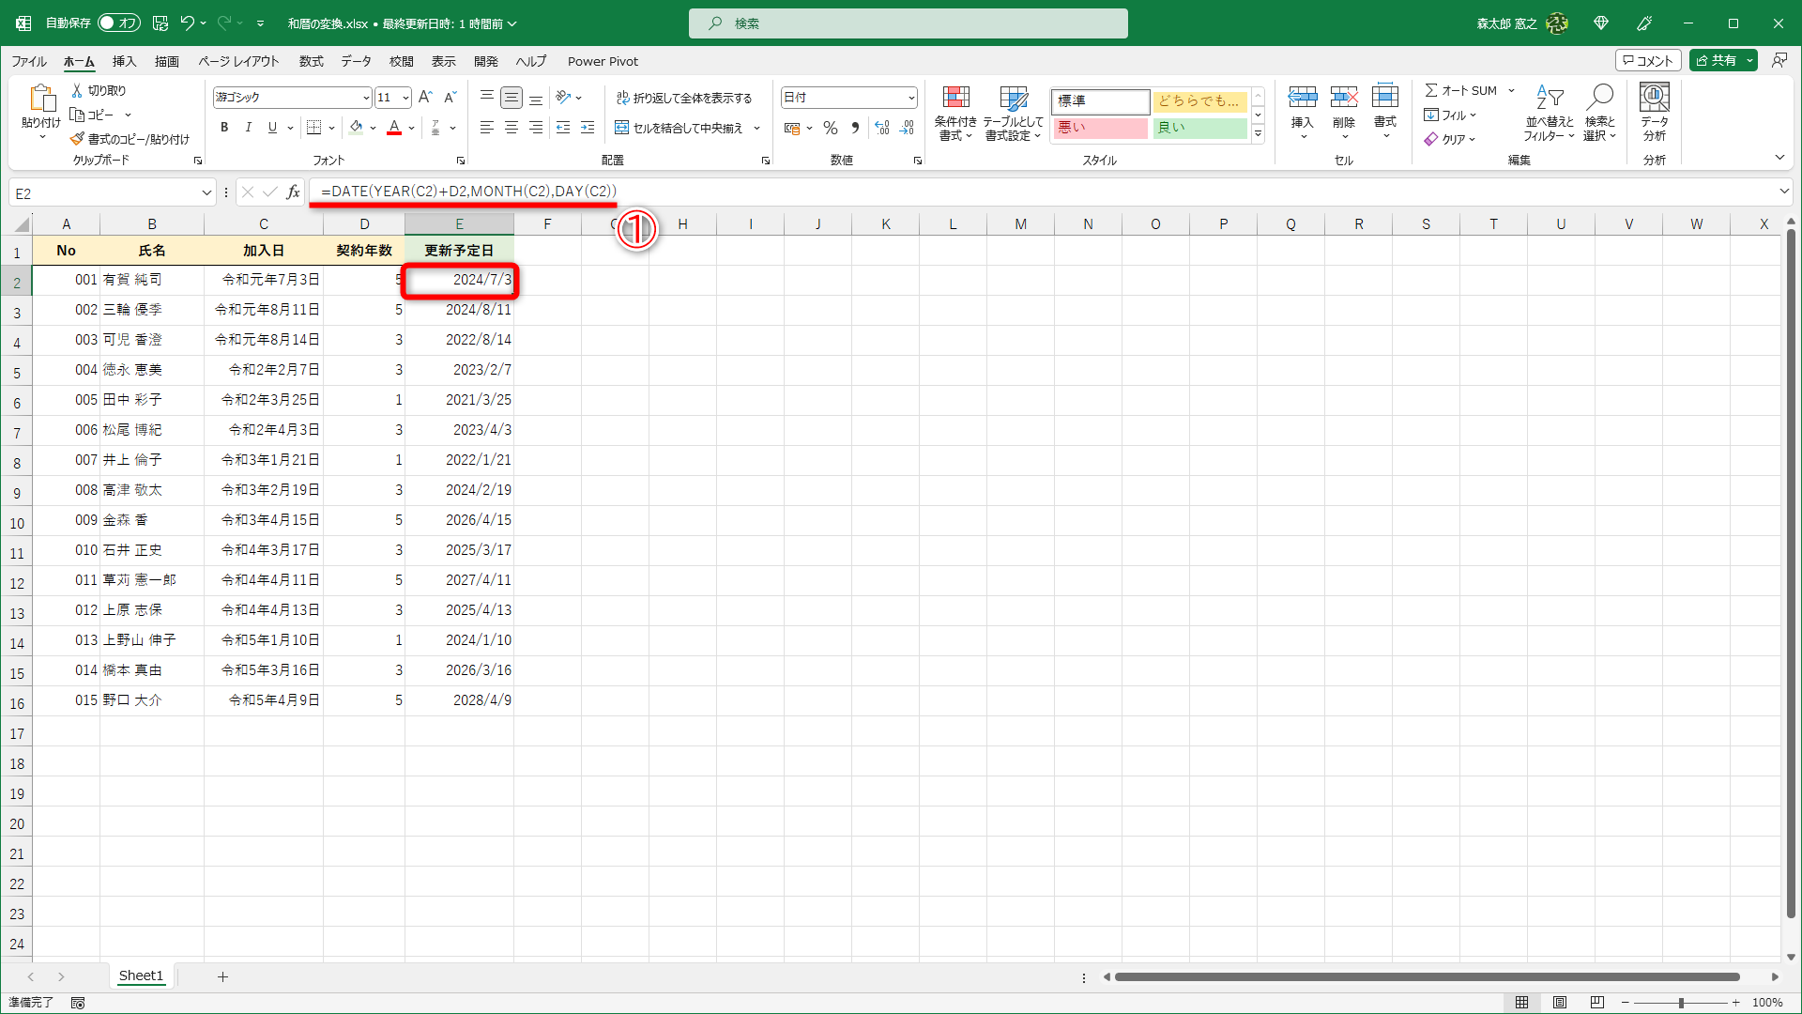
Task: Click inside the formula bar
Action: click(x=657, y=192)
